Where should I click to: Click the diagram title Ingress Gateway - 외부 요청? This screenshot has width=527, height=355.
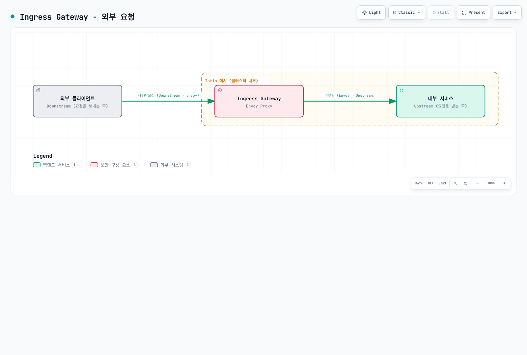77,17
